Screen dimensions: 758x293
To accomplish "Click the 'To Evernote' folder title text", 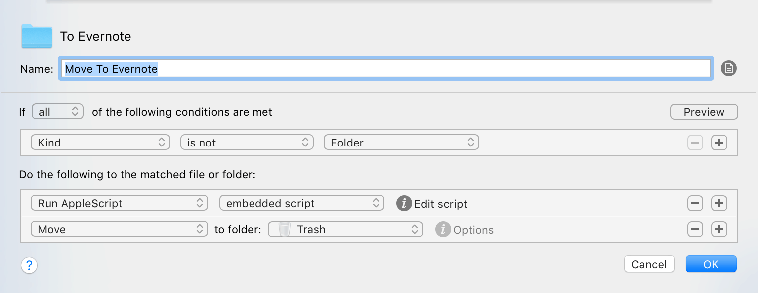I will 96,36.
